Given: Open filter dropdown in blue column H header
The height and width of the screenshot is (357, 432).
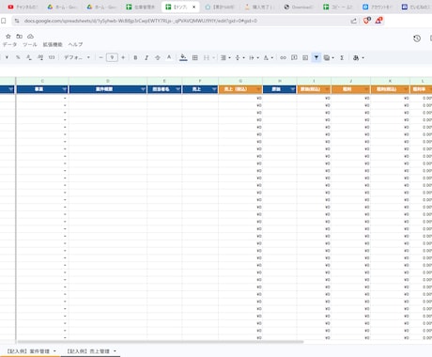Looking at the screenshot, I should click(x=292, y=89).
